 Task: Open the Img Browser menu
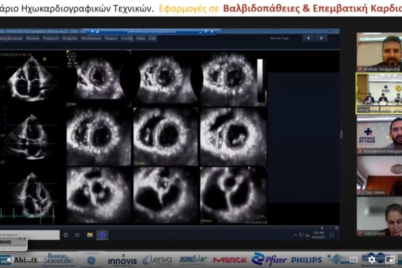coord(11,38)
